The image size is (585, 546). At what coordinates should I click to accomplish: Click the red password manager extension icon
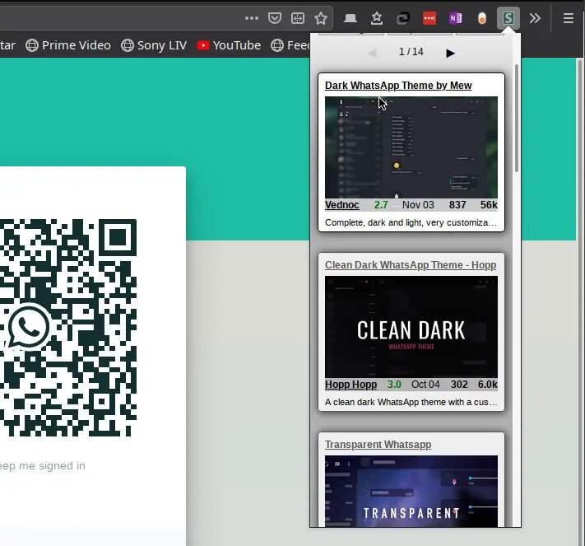pyautogui.click(x=429, y=17)
